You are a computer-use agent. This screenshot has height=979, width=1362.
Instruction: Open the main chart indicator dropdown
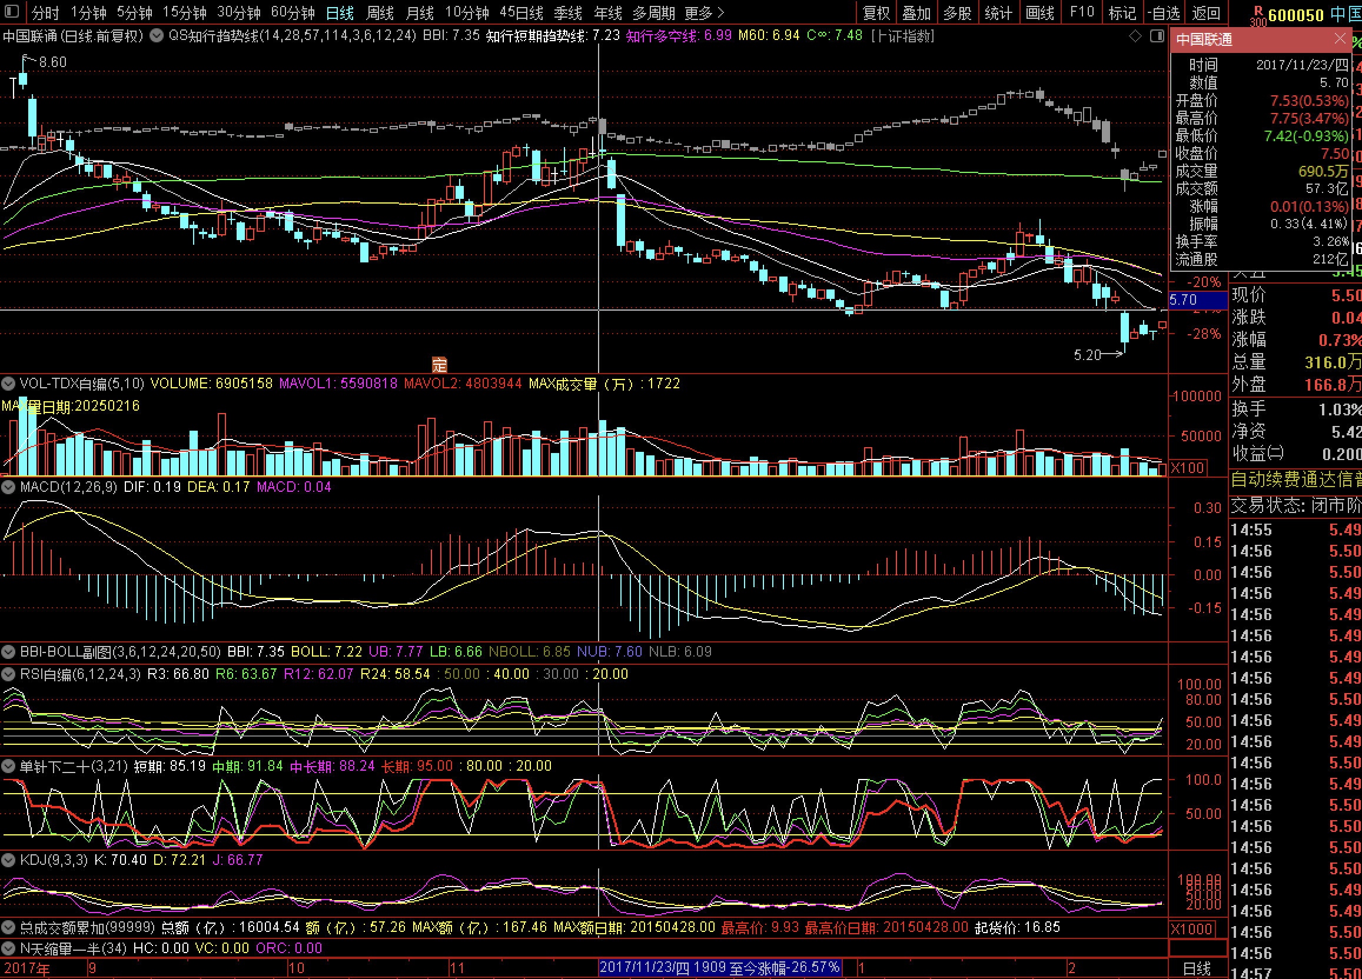tap(156, 35)
